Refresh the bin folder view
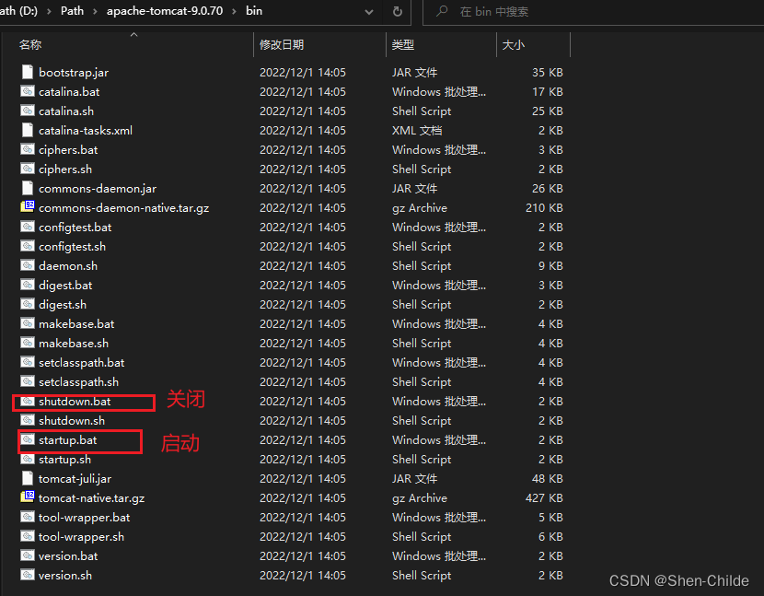This screenshot has height=596, width=764. click(x=398, y=12)
